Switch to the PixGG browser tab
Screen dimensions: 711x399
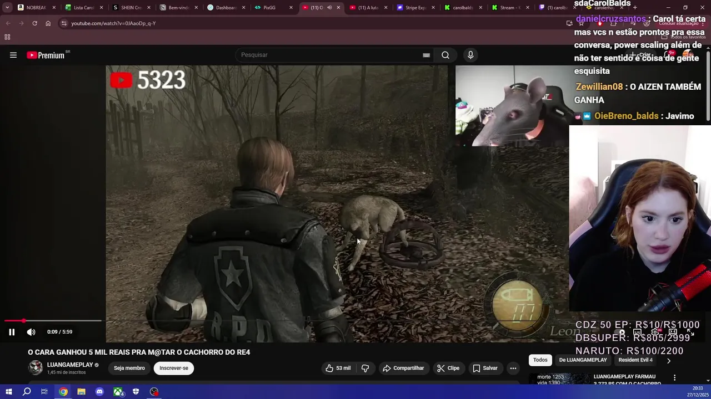(x=273, y=8)
